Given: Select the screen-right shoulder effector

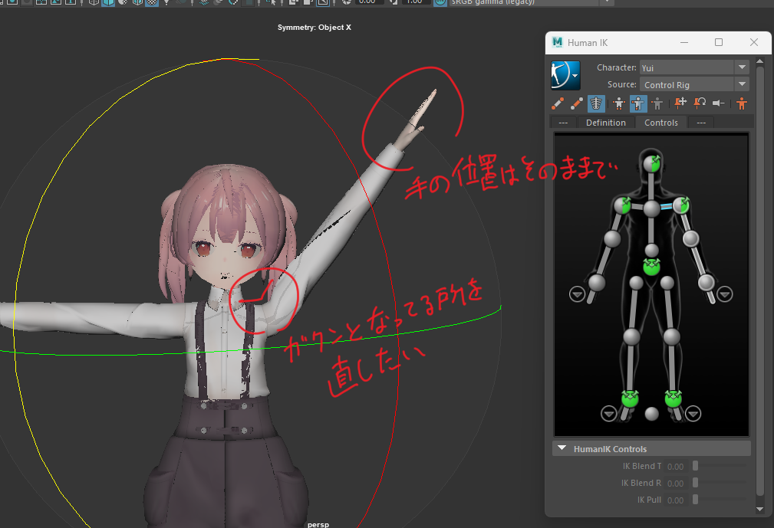Looking at the screenshot, I should click(680, 205).
